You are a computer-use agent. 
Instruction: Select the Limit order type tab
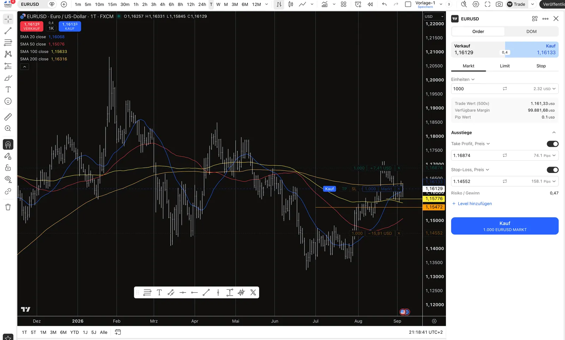click(505, 66)
